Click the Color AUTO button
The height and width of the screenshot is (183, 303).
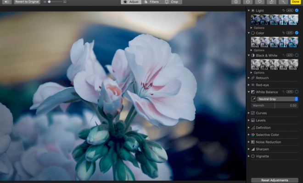pos(290,33)
